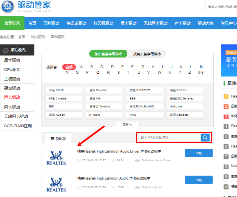Screen dimensions: 237x197
Task: Filter by letter H
Action: pos(153,67)
